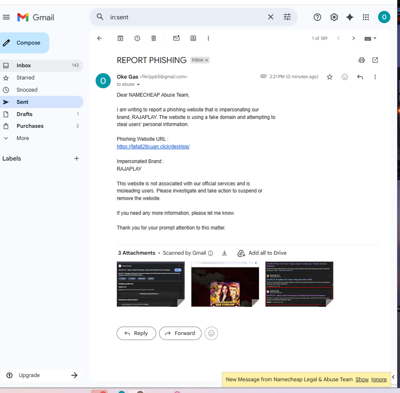Open input tools keyboard dropdown
The width and height of the screenshot is (400, 393).
371,39
